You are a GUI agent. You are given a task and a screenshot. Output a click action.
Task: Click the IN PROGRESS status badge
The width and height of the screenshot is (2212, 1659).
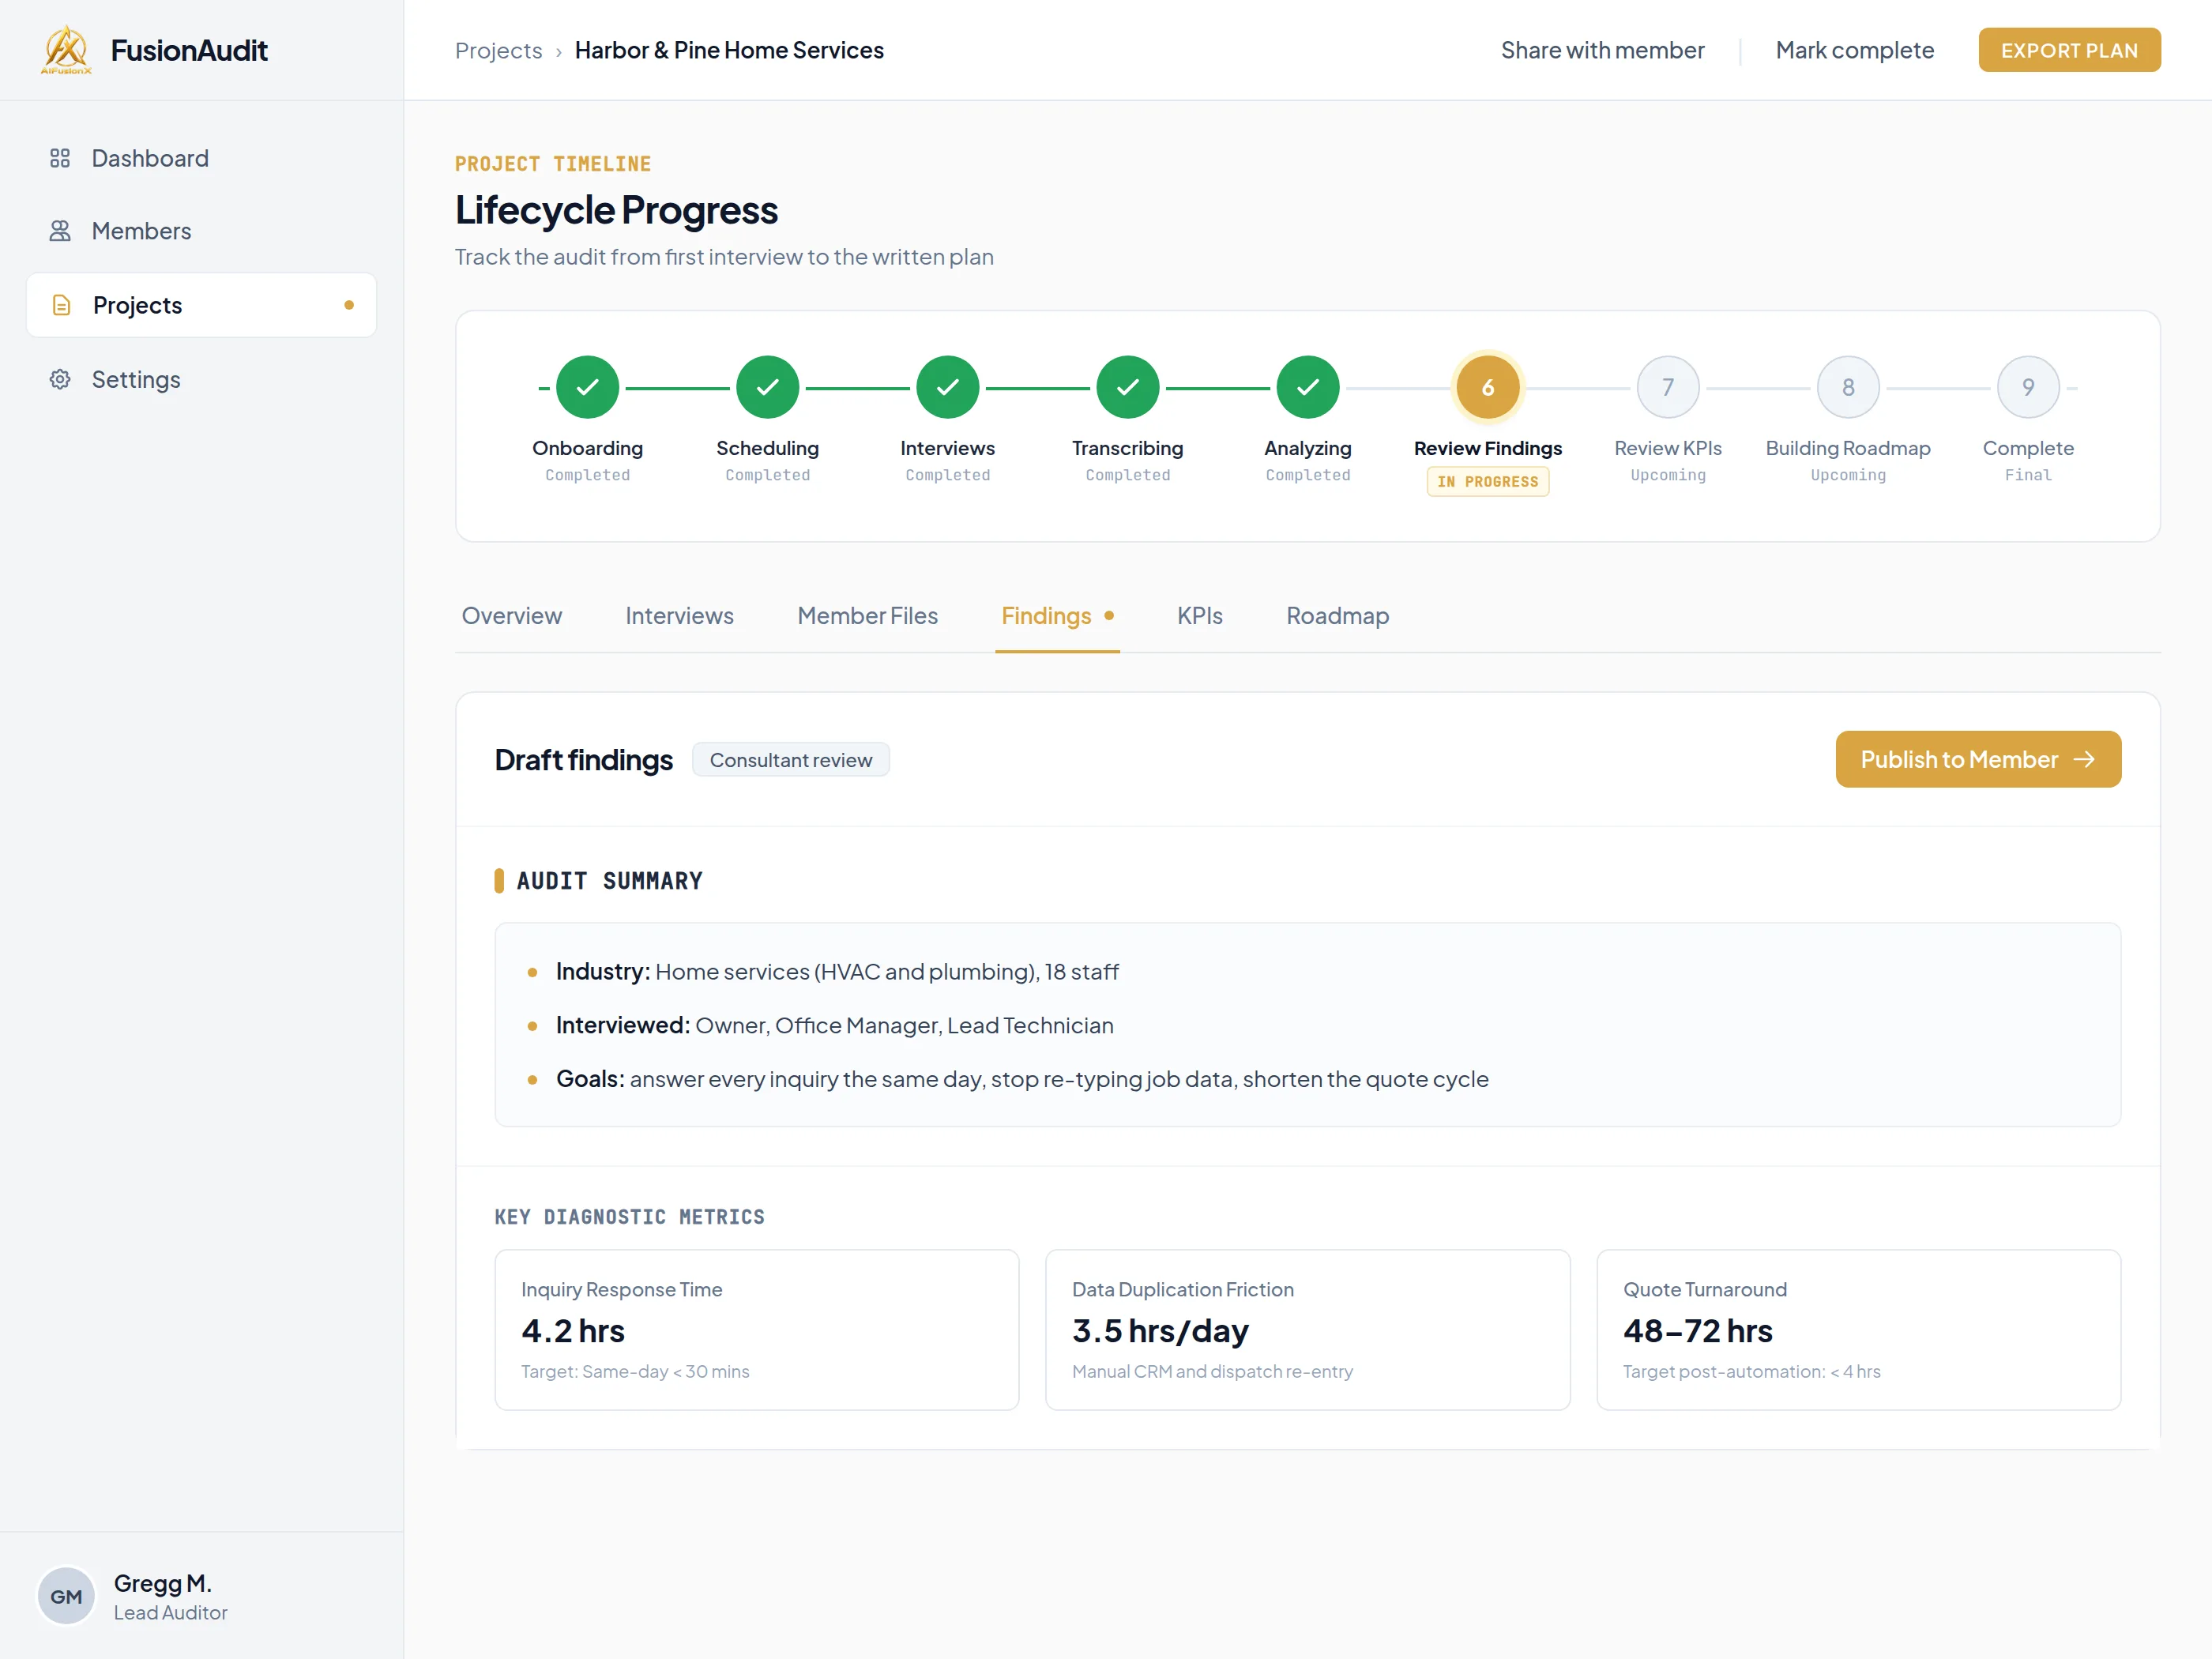pos(1487,481)
